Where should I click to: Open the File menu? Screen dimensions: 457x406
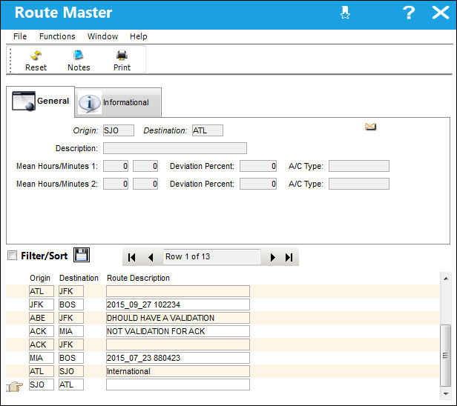pyautogui.click(x=20, y=36)
